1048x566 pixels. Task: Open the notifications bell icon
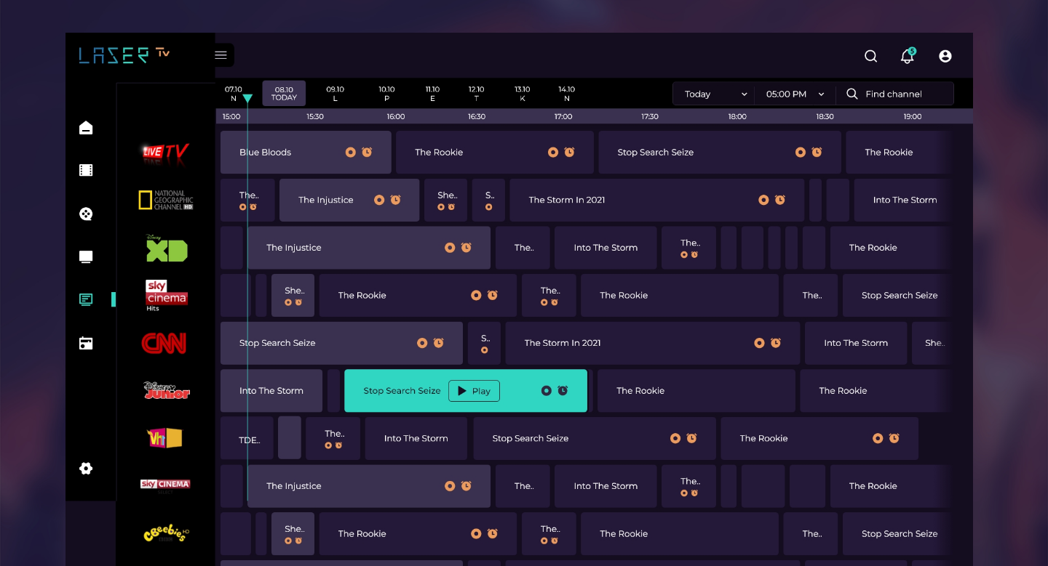(x=908, y=56)
